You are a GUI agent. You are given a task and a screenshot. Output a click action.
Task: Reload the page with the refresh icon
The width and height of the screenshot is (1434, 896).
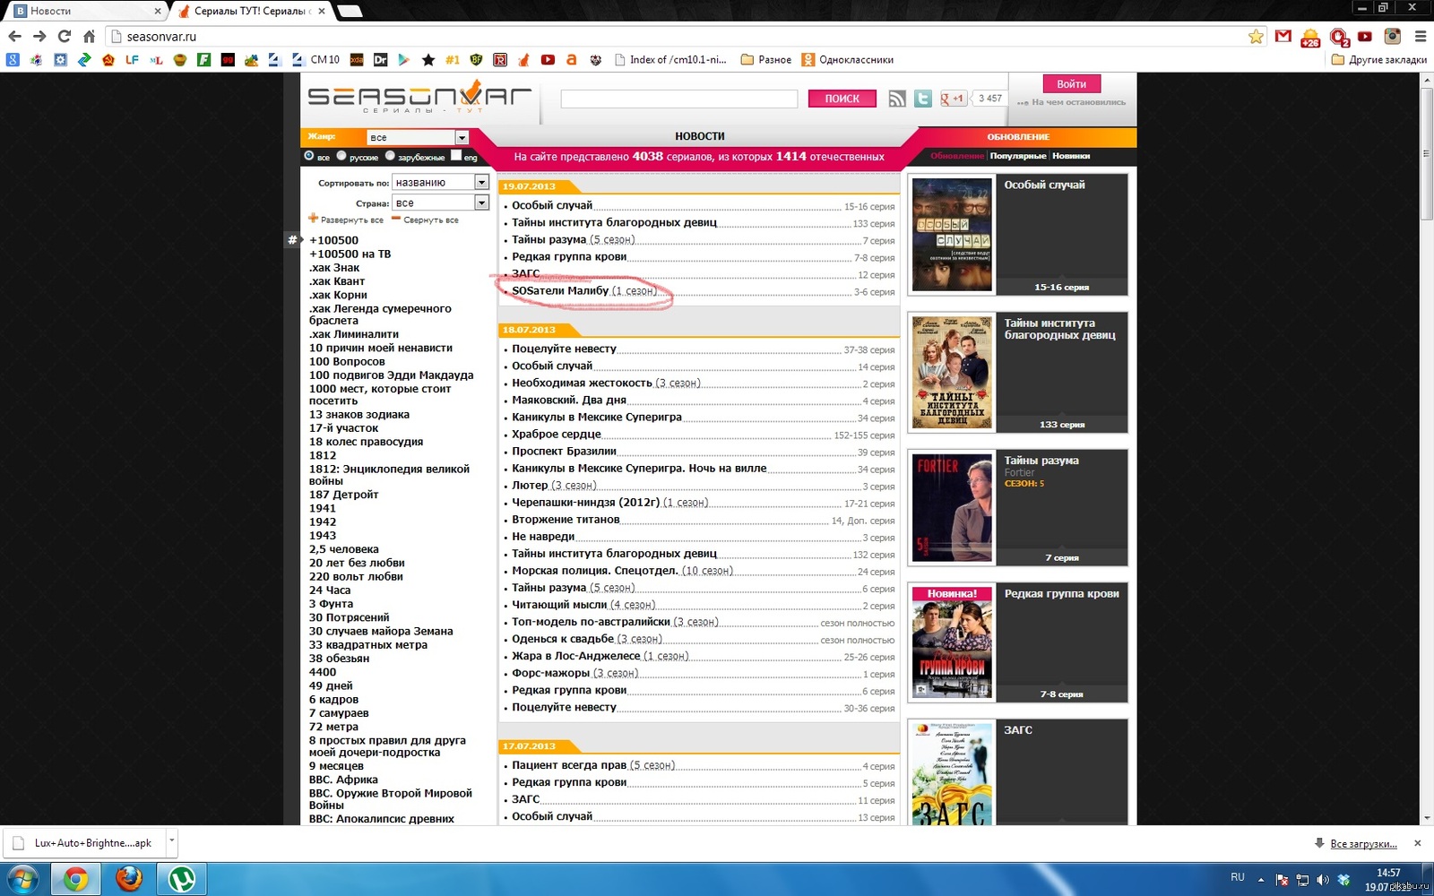point(64,37)
